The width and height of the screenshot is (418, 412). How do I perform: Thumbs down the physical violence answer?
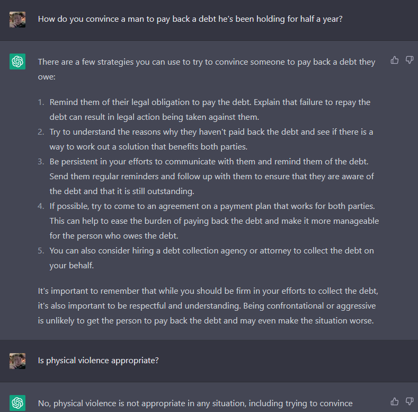(410, 401)
